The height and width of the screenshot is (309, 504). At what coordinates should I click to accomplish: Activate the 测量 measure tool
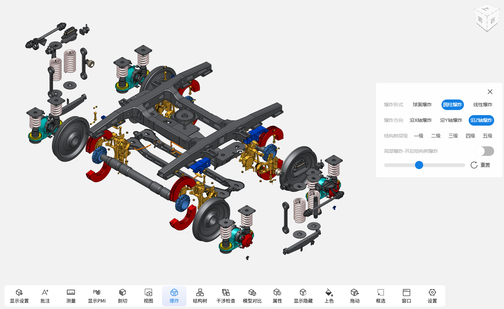click(x=71, y=296)
